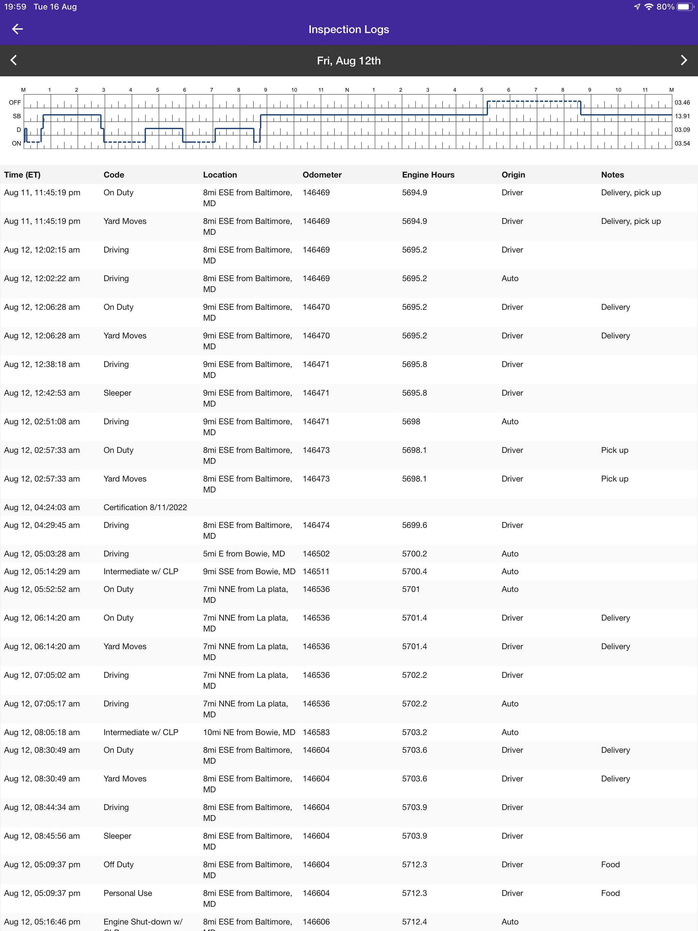Click the Odometer column header
Viewport: 698px width, 931px height.
[322, 175]
